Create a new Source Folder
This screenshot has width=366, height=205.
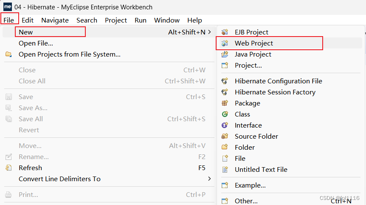click(290, 136)
